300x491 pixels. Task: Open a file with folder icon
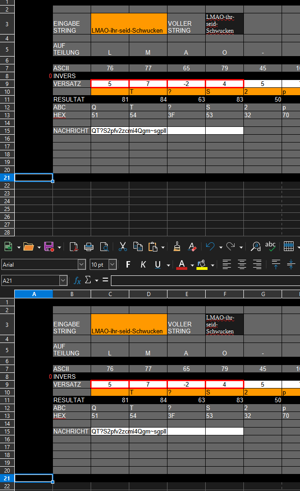(29, 247)
